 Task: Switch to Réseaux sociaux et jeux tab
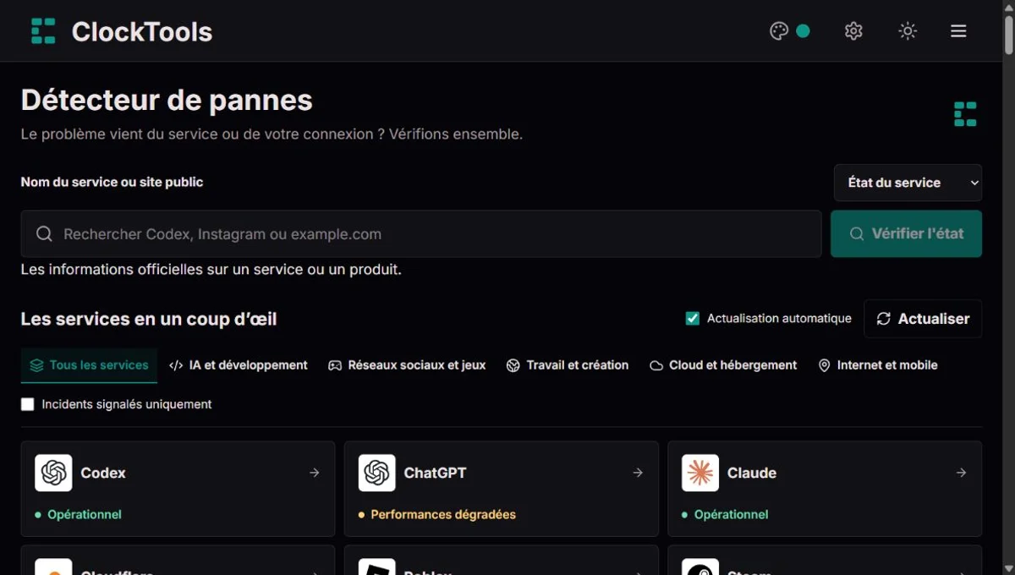coord(407,365)
